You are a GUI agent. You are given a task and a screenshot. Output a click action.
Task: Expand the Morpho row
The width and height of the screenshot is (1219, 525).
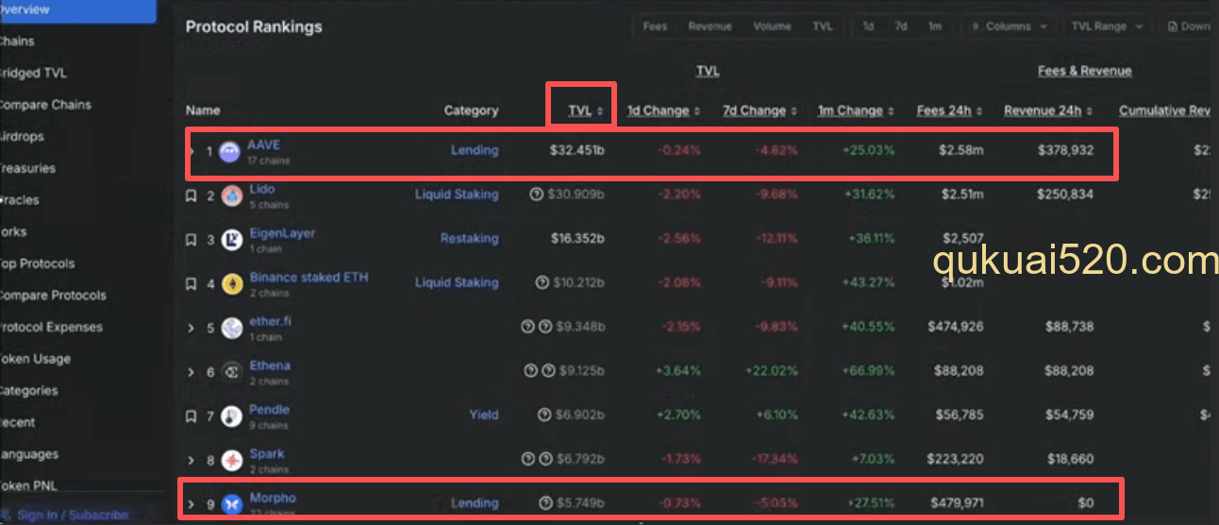click(192, 505)
